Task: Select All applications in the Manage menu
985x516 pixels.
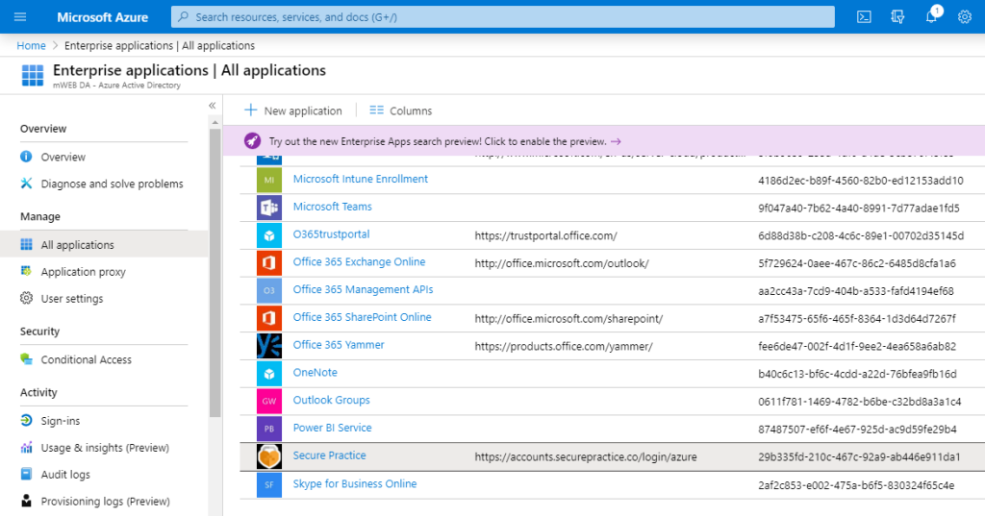Action: point(77,245)
